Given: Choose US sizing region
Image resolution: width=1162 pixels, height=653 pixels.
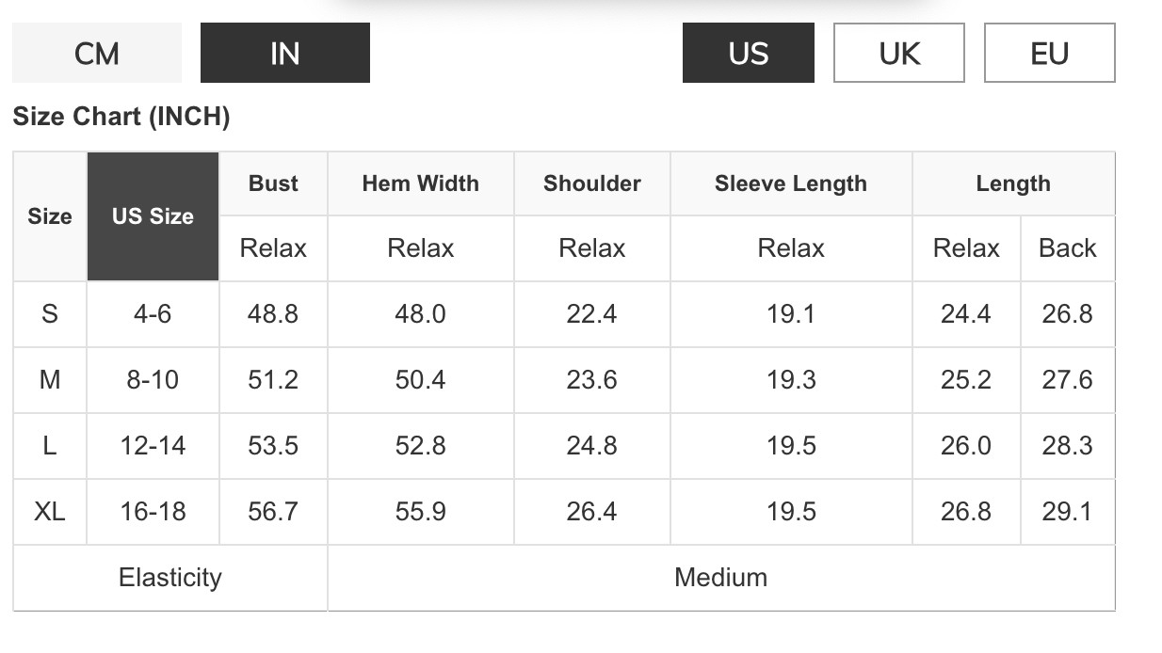Looking at the screenshot, I should coord(748,54).
